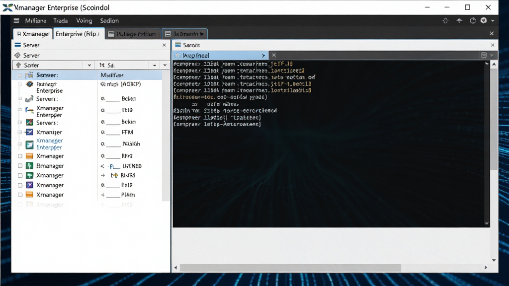Viewport: 509px width, 286px height.
Task: Click the Saont panel header icon
Action: [x=178, y=45]
